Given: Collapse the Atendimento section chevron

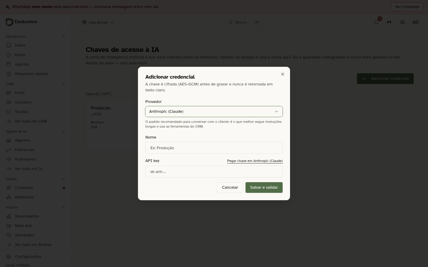Looking at the screenshot, I should 63,36.
